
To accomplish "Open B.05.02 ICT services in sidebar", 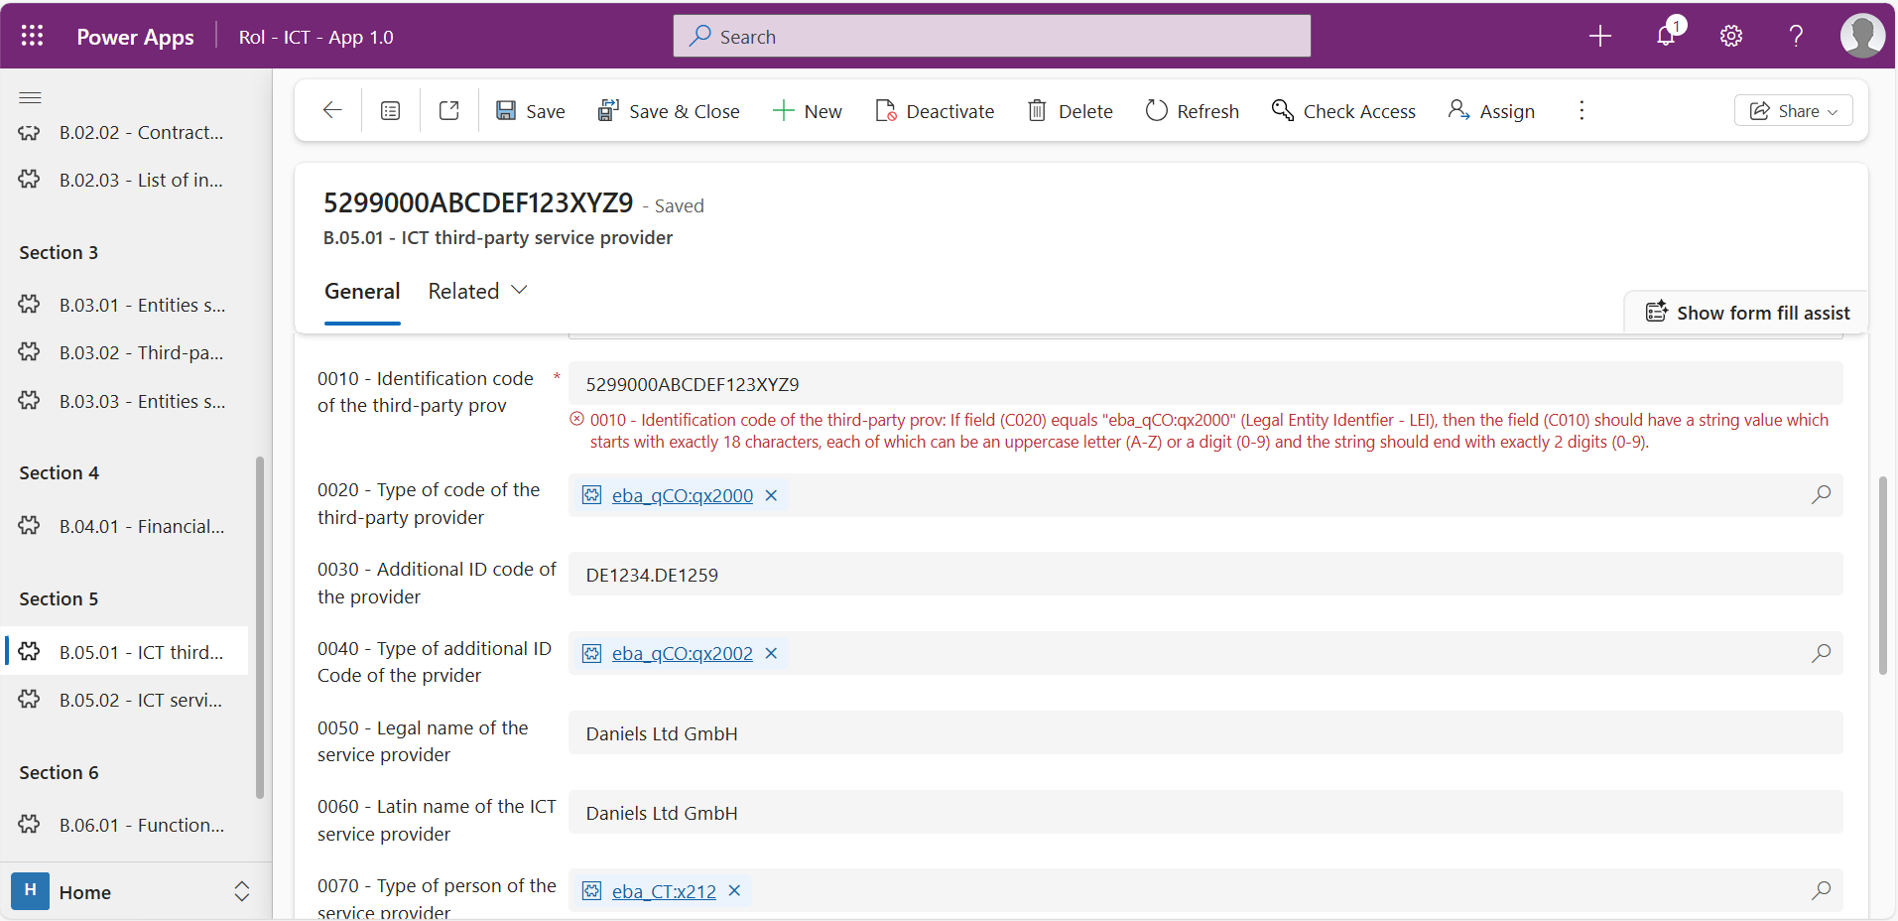I will coord(140,700).
